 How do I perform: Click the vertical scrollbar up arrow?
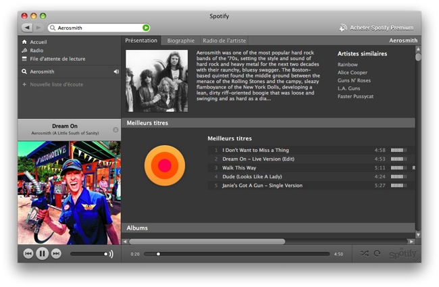coord(418,49)
